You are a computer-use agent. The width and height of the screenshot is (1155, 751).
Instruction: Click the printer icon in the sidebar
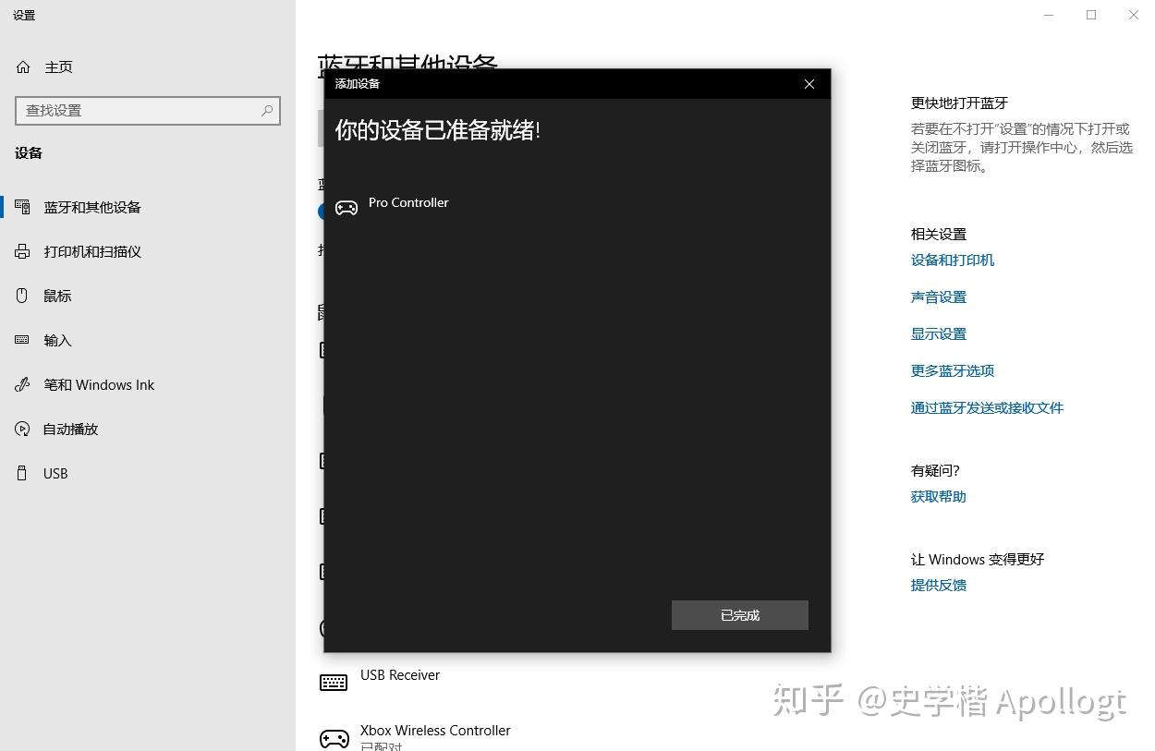pos(22,251)
